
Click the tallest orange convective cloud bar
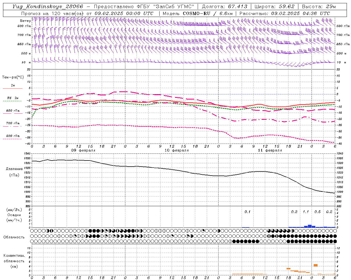click(x=316, y=265)
